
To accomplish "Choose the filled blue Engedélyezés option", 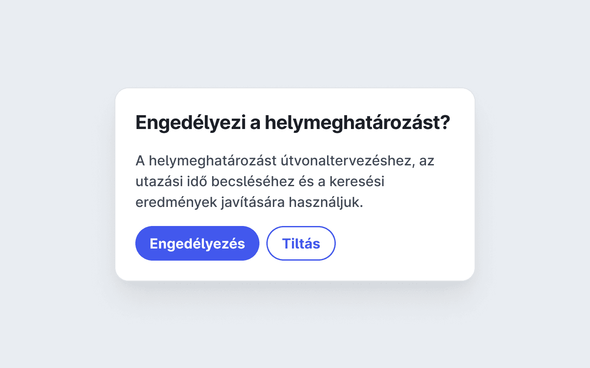I will coord(197,243).
